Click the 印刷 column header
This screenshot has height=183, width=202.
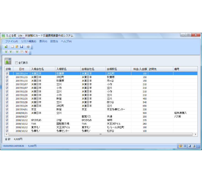point(9,69)
